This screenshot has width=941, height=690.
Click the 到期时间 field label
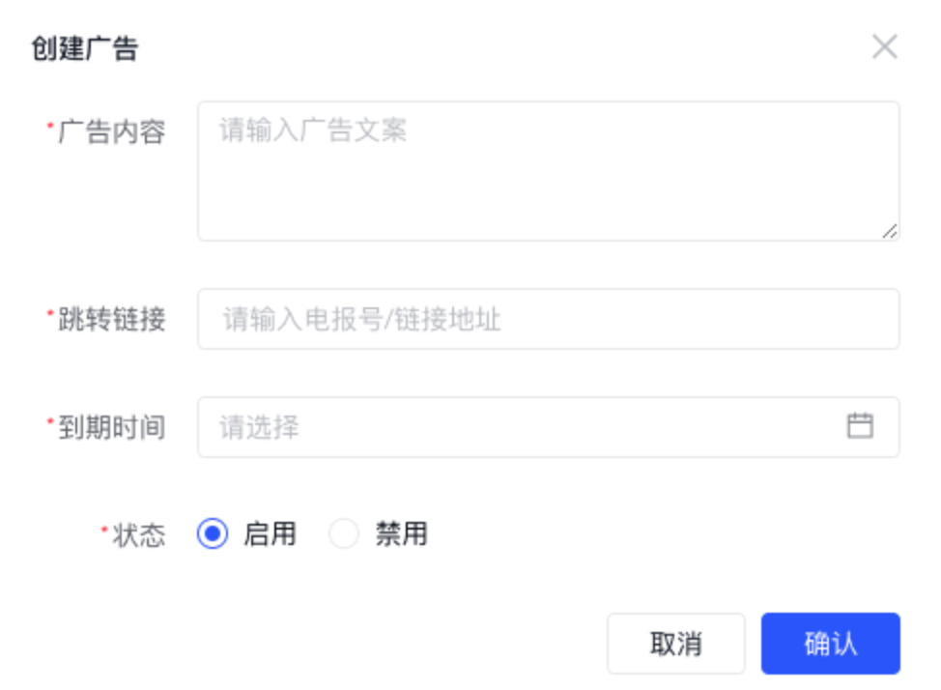coord(112,427)
